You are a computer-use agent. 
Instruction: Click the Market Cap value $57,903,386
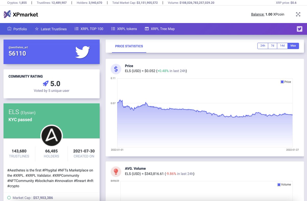43,198
